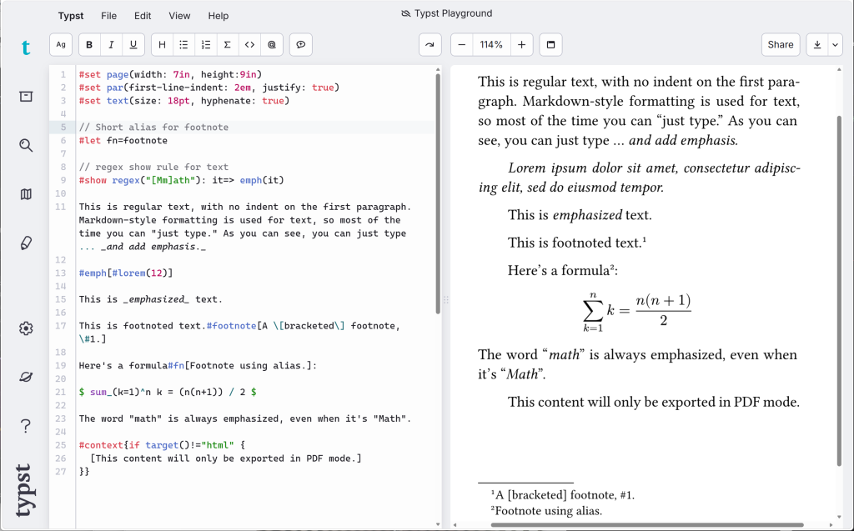The width and height of the screenshot is (854, 531).
Task: Click 'A [bracketed] footnote, #1.' in preview
Action: [565, 495]
